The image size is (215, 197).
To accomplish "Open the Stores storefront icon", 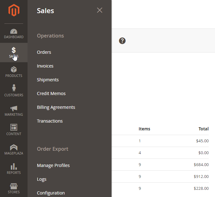I will pos(14,186).
